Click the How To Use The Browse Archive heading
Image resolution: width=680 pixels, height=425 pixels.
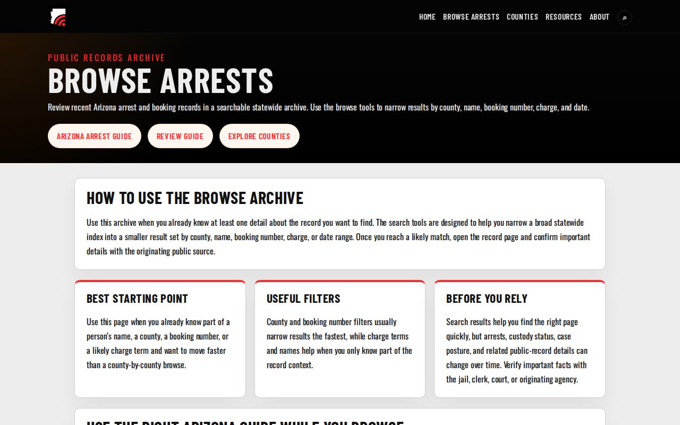click(195, 198)
